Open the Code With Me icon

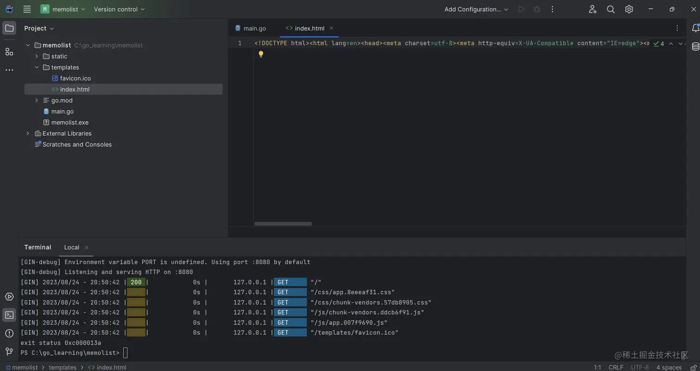593,9
